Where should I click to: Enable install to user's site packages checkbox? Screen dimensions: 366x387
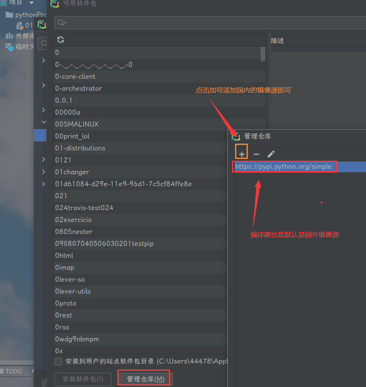click(x=58, y=361)
